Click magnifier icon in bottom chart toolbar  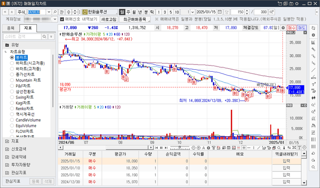tap(279, 148)
